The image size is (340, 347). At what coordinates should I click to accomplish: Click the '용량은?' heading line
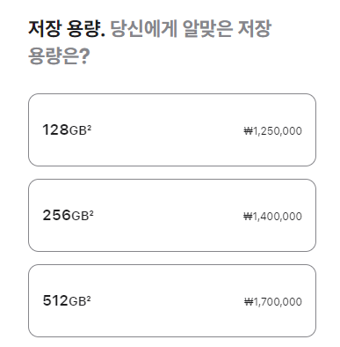click(59, 55)
